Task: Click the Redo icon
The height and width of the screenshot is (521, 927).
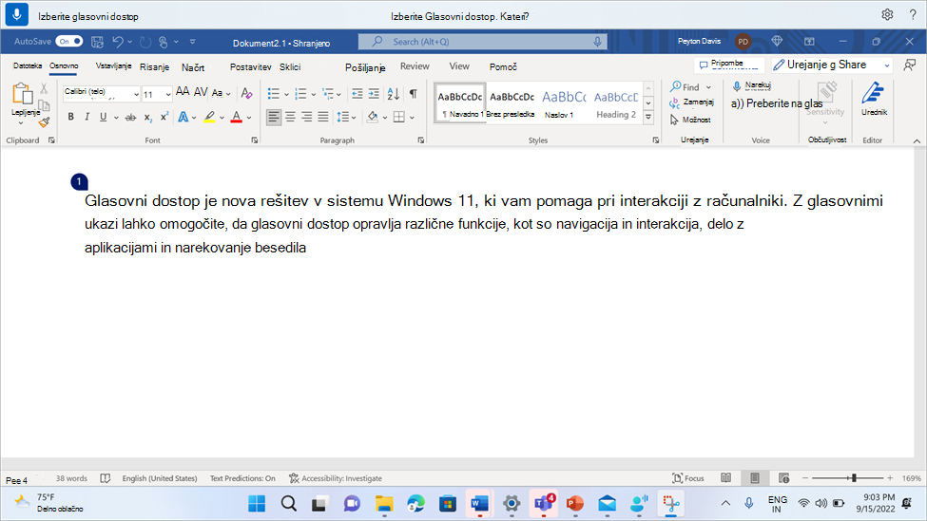Action: (x=145, y=42)
